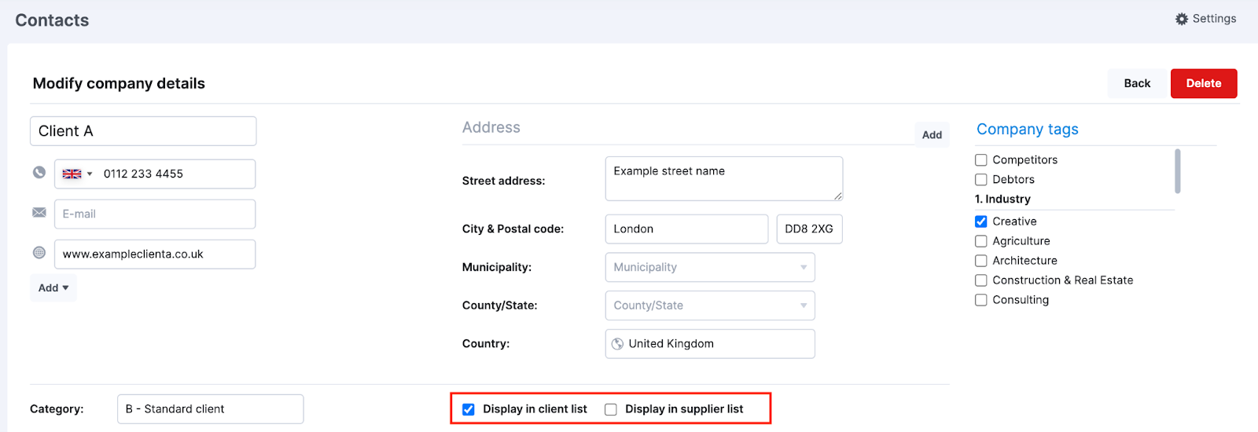Click the Company tags heading link
The image size is (1258, 432).
[x=1028, y=130]
